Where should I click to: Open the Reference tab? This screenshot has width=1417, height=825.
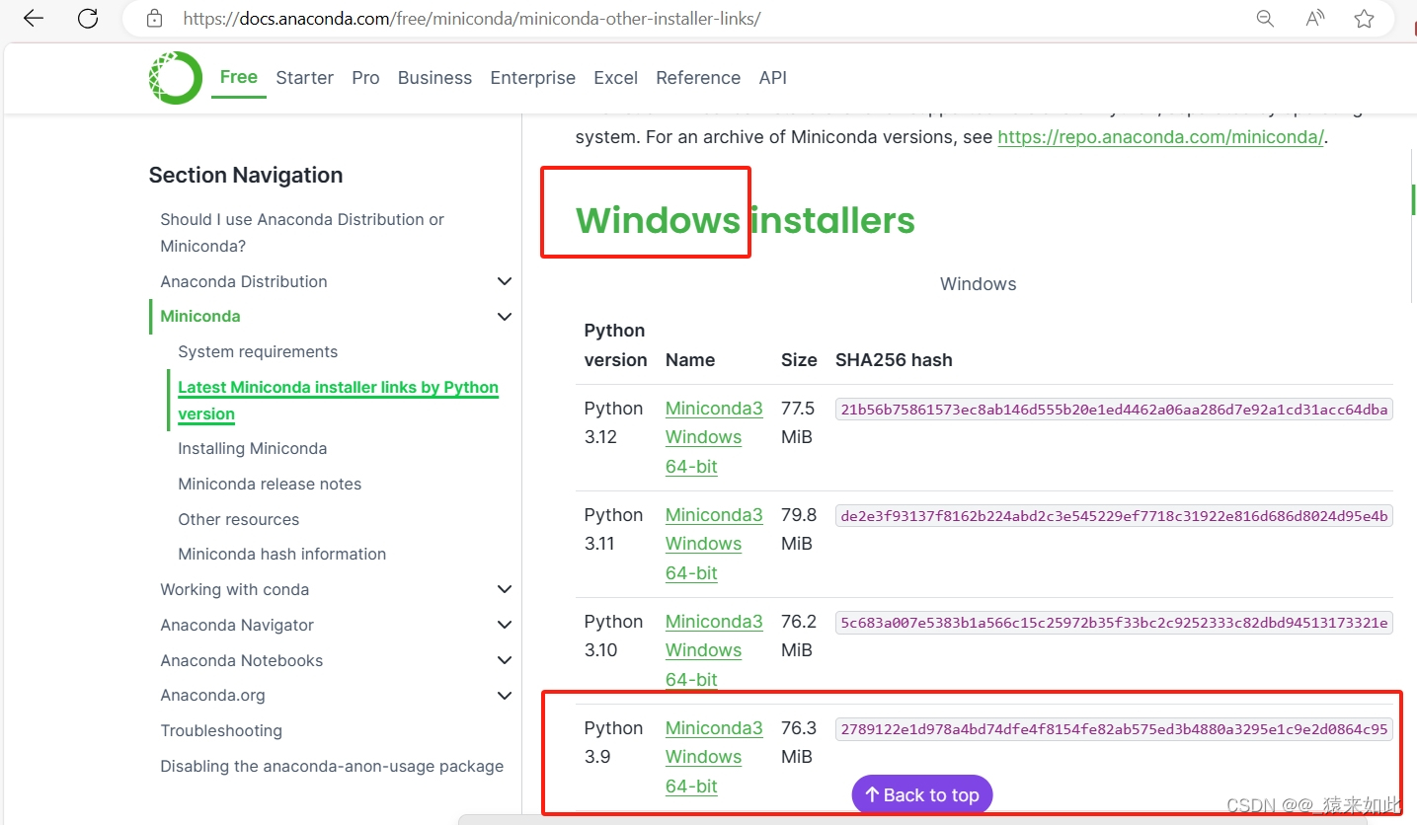(698, 78)
